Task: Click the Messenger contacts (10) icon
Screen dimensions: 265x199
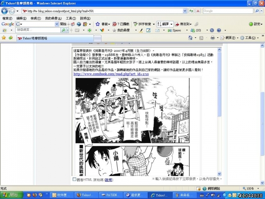Action: click(x=196, y=30)
